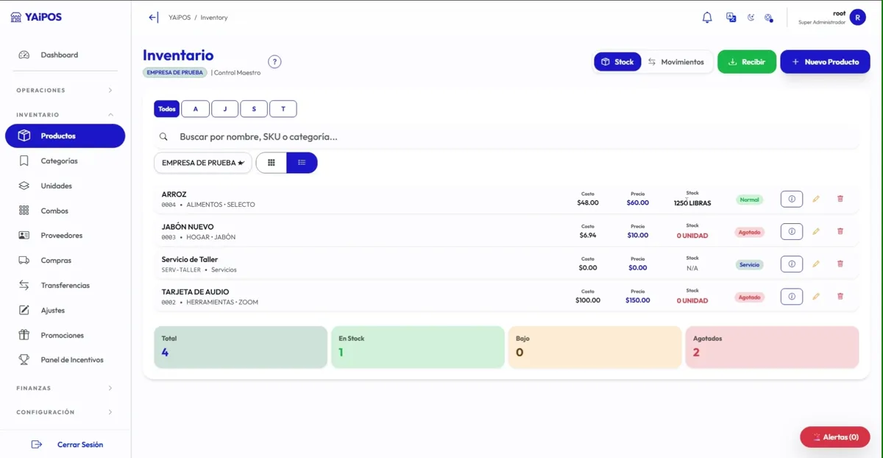View info for the ARROZ product
Screen dimensions: 883x458
click(792, 199)
